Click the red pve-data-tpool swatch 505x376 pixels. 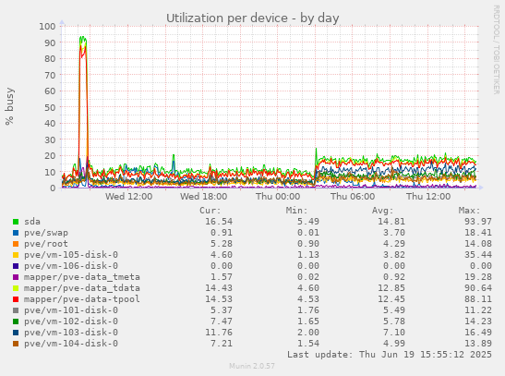(16, 299)
